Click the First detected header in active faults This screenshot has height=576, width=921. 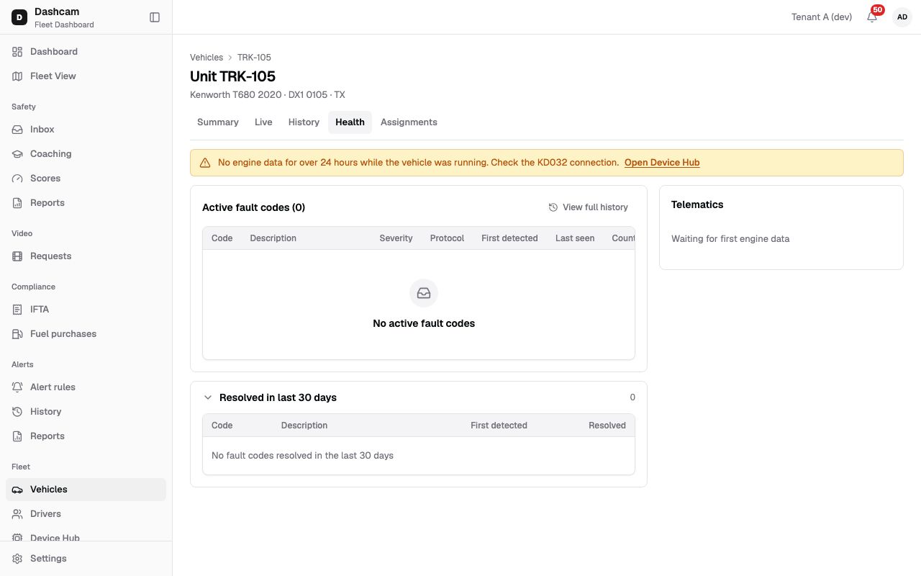click(x=509, y=238)
